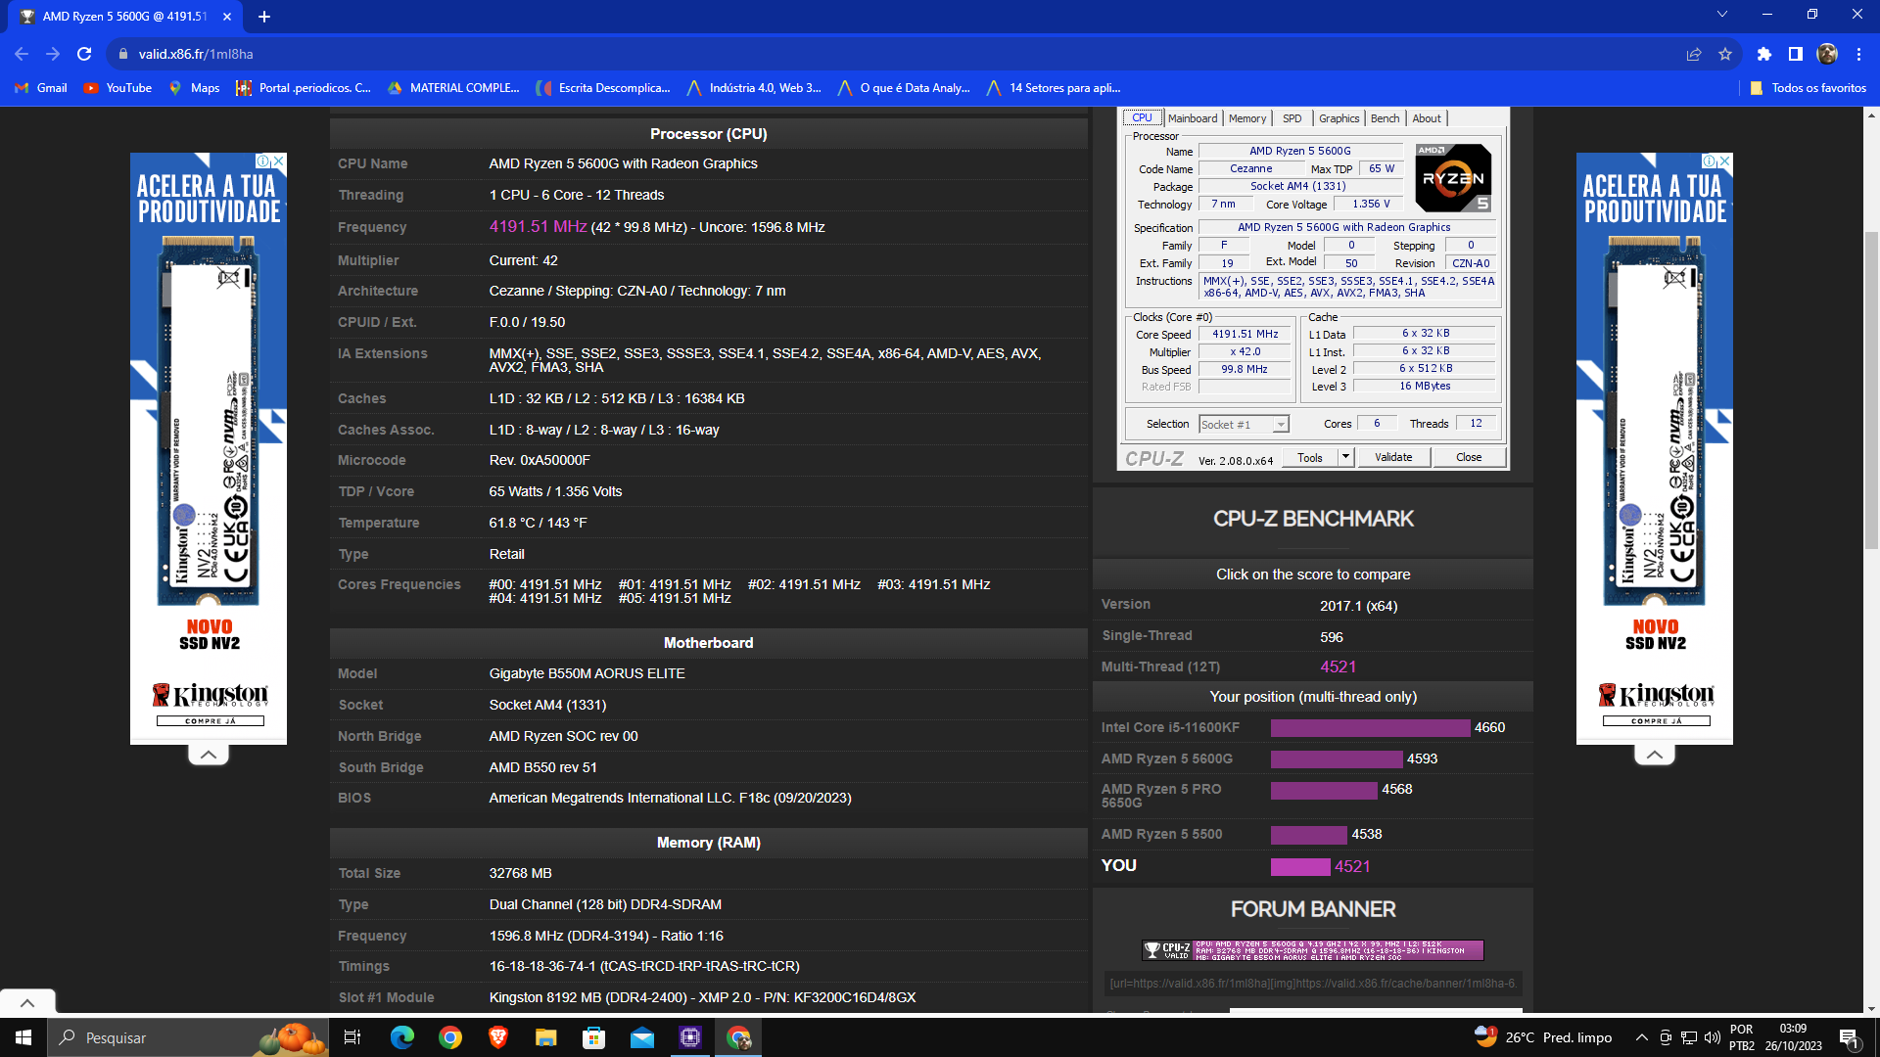Launch Microsoft Edge from taskbar

pos(401,1037)
